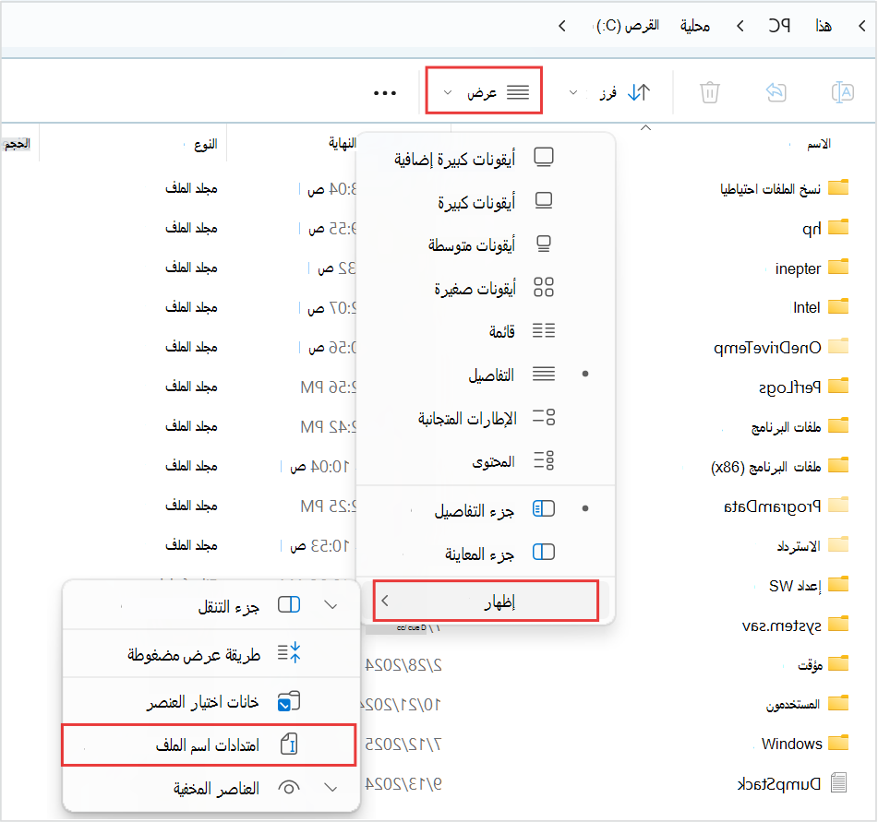Toggle العناصر المخفية hidden items
This screenshot has width=878, height=822.
210,788
